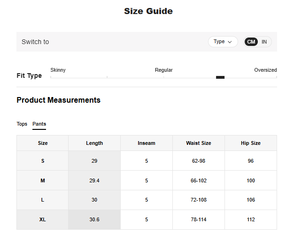
Task: Click the Oversized fit label
Action: (x=265, y=70)
